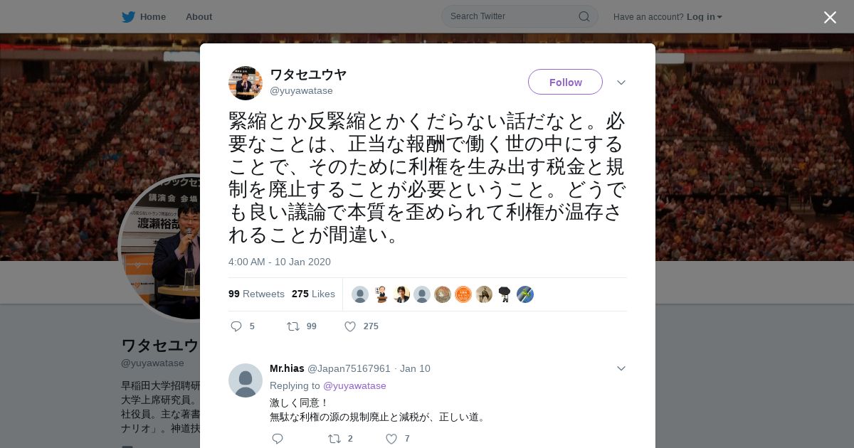This screenshot has height=448, width=854.
Task: Like the Mr.hias reply
Action: coord(391,439)
